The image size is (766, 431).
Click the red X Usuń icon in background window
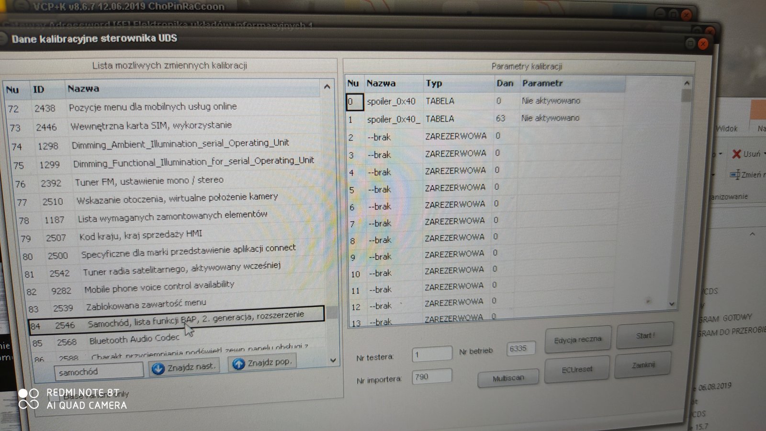736,154
